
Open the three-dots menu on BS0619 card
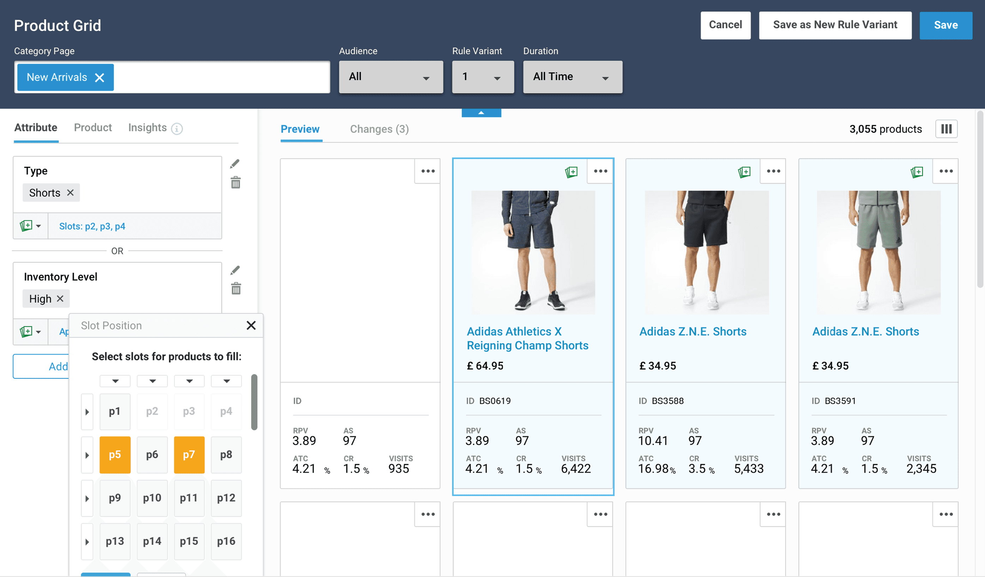(x=600, y=171)
